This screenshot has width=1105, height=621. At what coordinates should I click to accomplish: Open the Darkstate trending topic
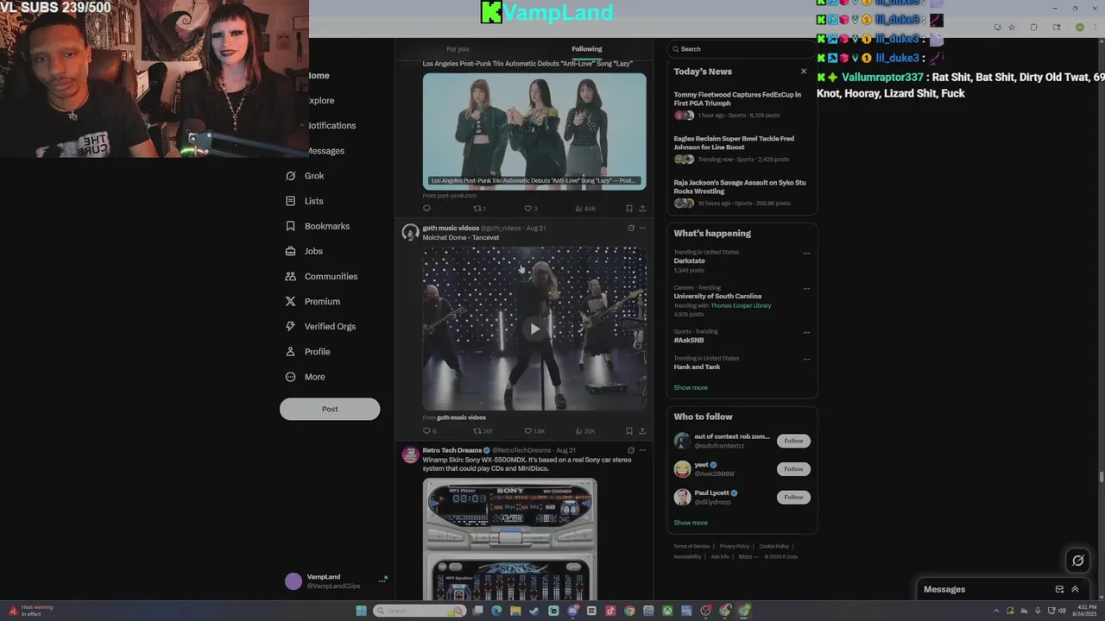coord(690,260)
